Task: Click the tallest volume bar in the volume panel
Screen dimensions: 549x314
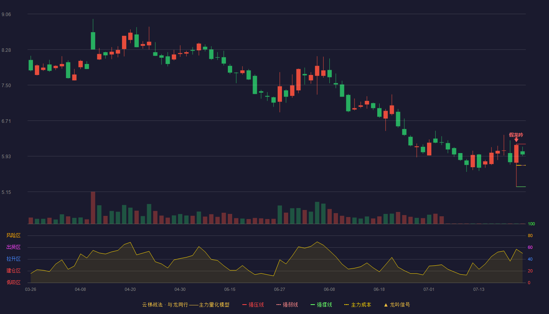Action: (93, 208)
